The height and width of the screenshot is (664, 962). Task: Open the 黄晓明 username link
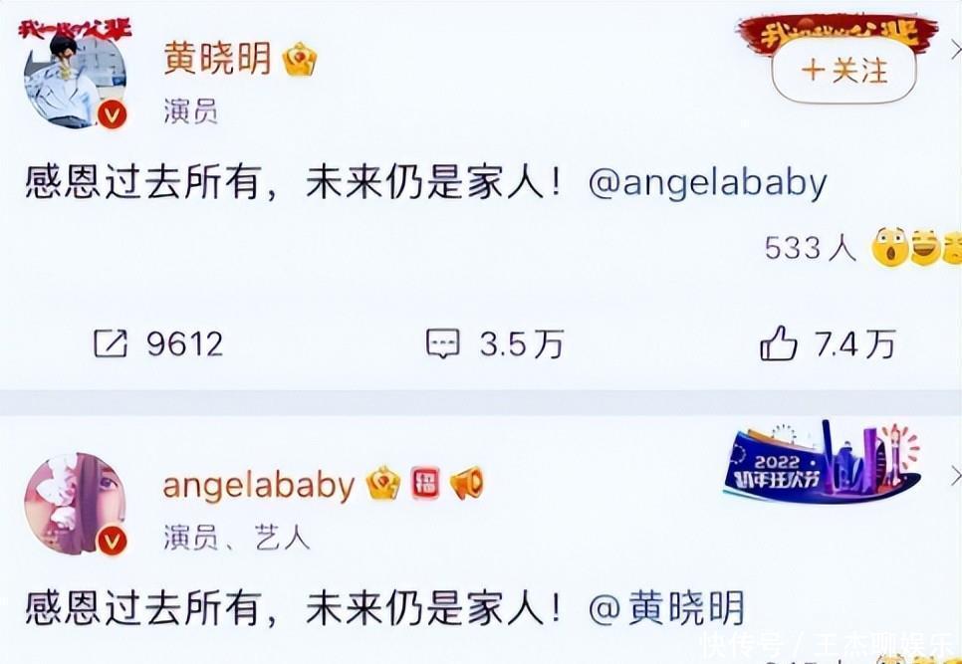click(216, 60)
